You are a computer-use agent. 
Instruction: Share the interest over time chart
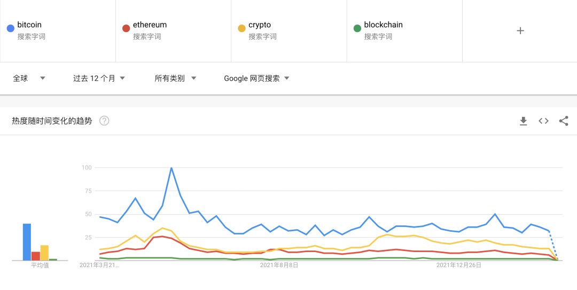[x=564, y=121]
